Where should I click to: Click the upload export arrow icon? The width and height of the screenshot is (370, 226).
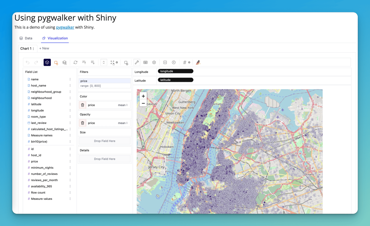[x=174, y=62]
